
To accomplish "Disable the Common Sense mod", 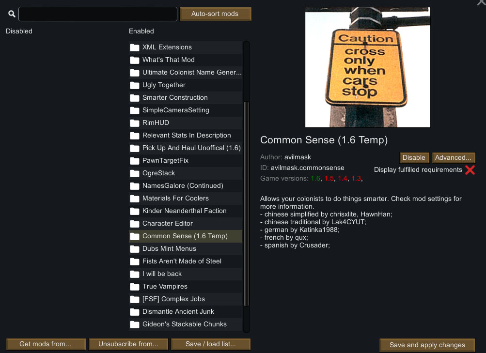I will point(414,157).
